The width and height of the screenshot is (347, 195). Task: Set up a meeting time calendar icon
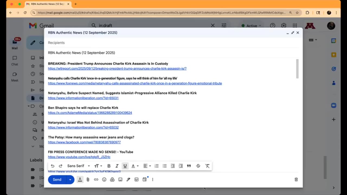[145, 180]
